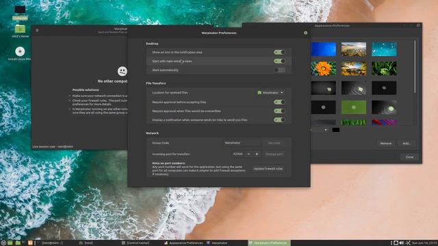Click the Group Code text field
This screenshot has width=438, height=246.
(242, 143)
